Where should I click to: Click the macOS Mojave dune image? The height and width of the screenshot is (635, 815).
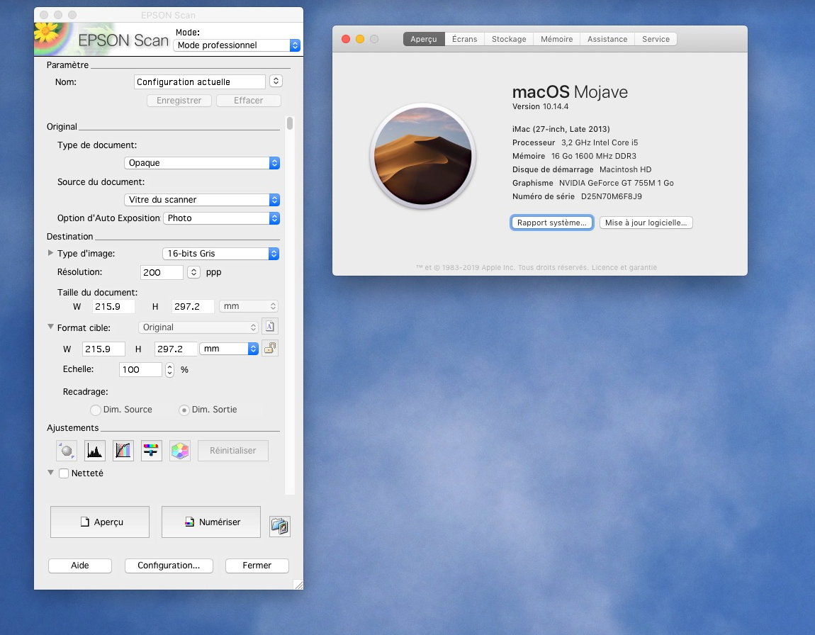pos(423,156)
